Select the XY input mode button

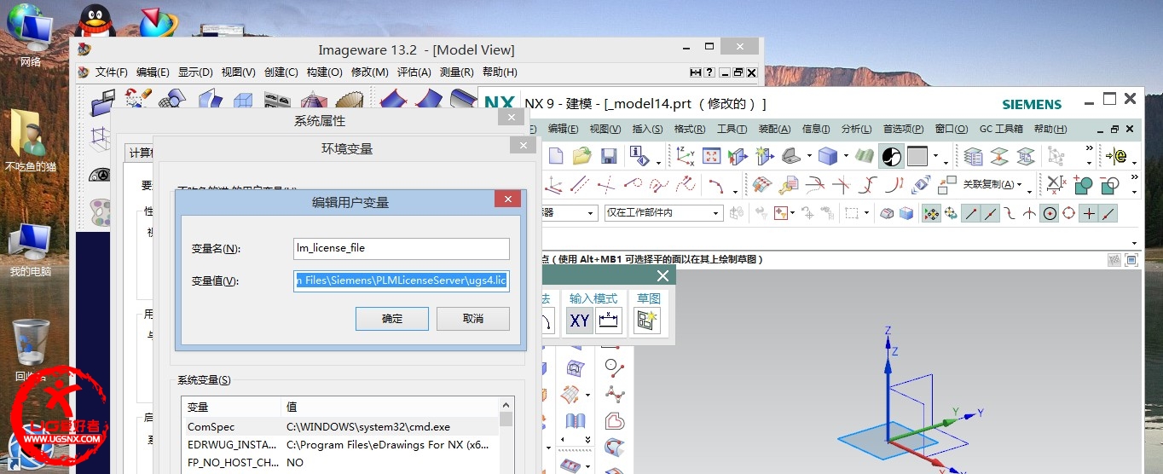coord(580,321)
